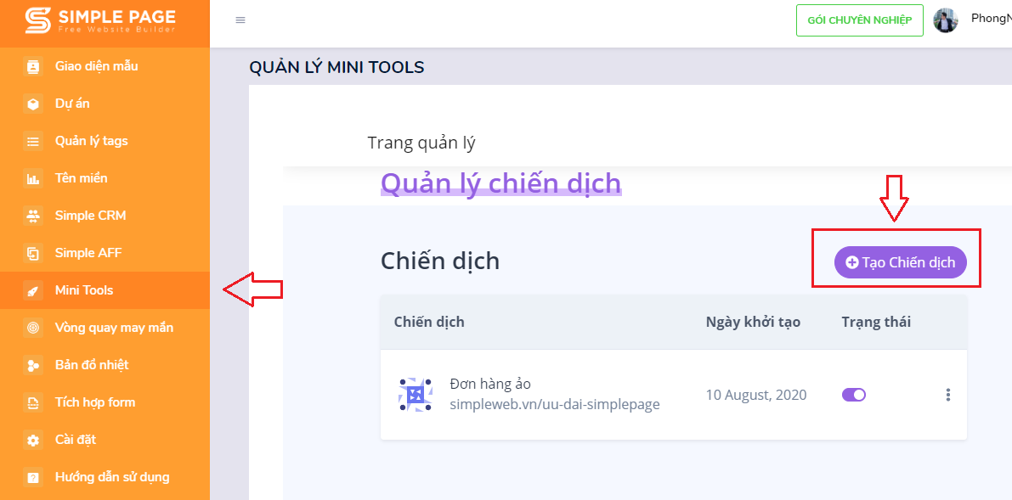Click the Ngày khởi tạo column header
This screenshot has height=500, width=1012.
coord(753,322)
